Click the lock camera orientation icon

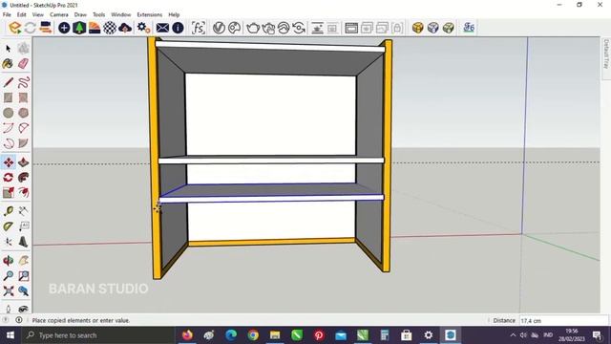pos(397,28)
